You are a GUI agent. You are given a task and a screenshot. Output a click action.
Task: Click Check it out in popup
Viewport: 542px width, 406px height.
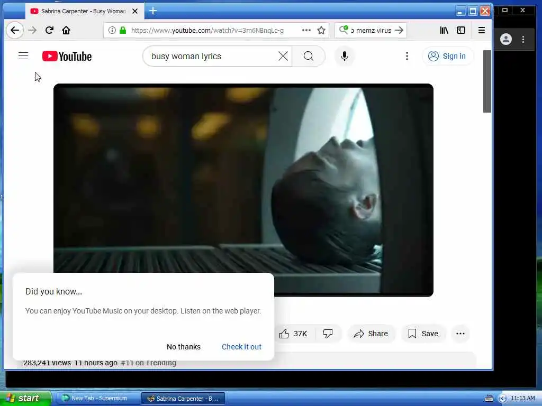241,347
